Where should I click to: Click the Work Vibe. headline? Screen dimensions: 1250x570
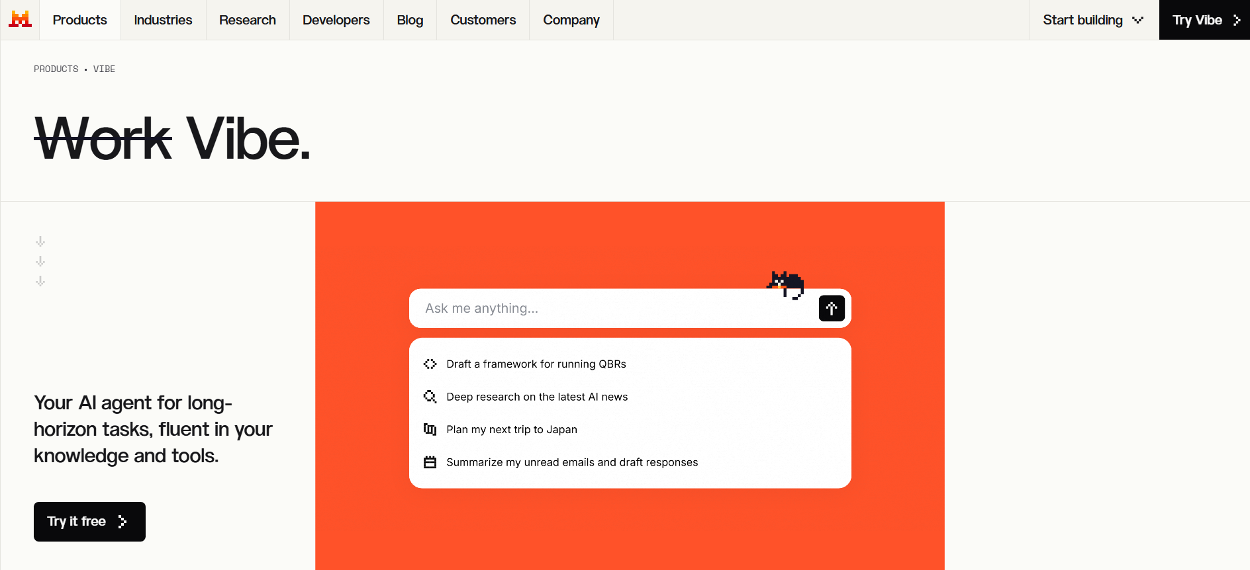(x=172, y=138)
